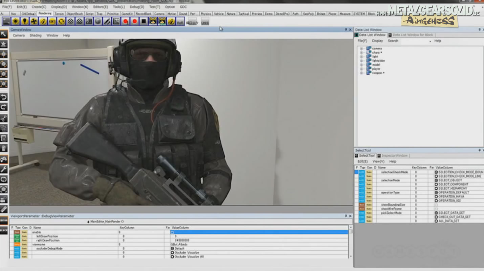Image resolution: width=484 pixels, height=271 pixels.
Task: Expand the camera tree node
Action: click(x=361, y=48)
